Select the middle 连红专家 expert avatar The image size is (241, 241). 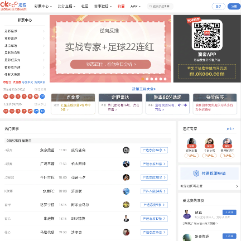[x=209, y=143]
